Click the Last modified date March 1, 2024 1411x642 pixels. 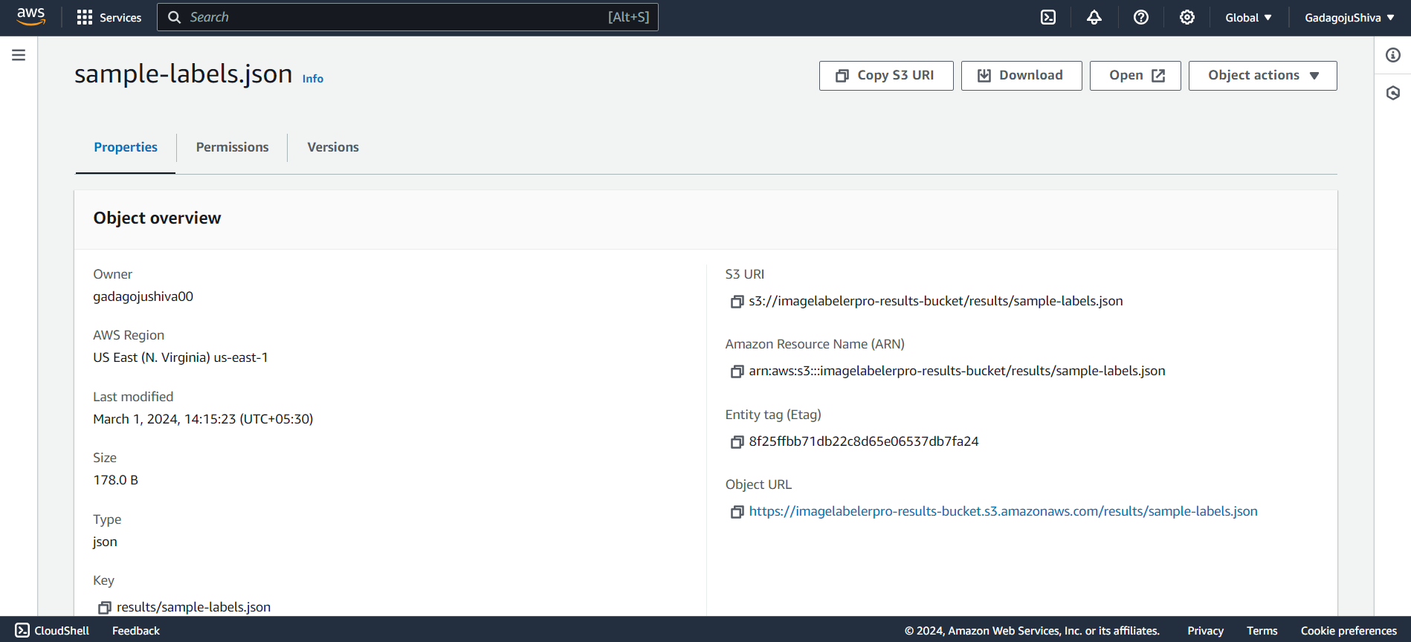click(x=203, y=419)
